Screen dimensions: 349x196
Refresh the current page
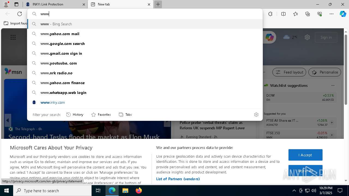20,14
